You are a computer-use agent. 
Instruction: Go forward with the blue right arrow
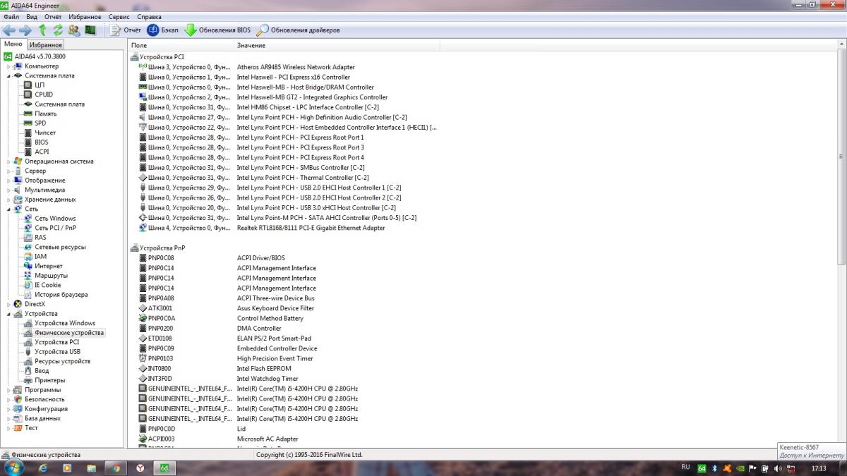25,30
